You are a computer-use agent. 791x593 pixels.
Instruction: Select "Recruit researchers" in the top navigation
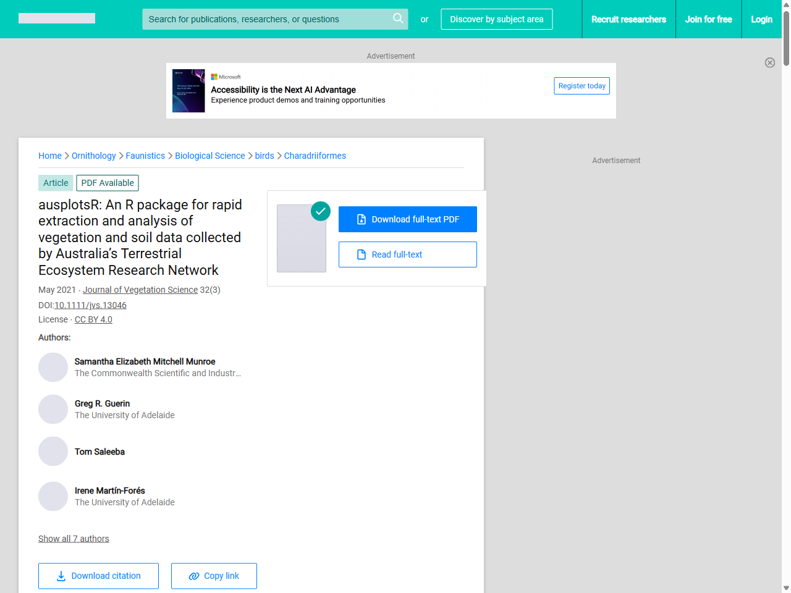click(x=628, y=19)
